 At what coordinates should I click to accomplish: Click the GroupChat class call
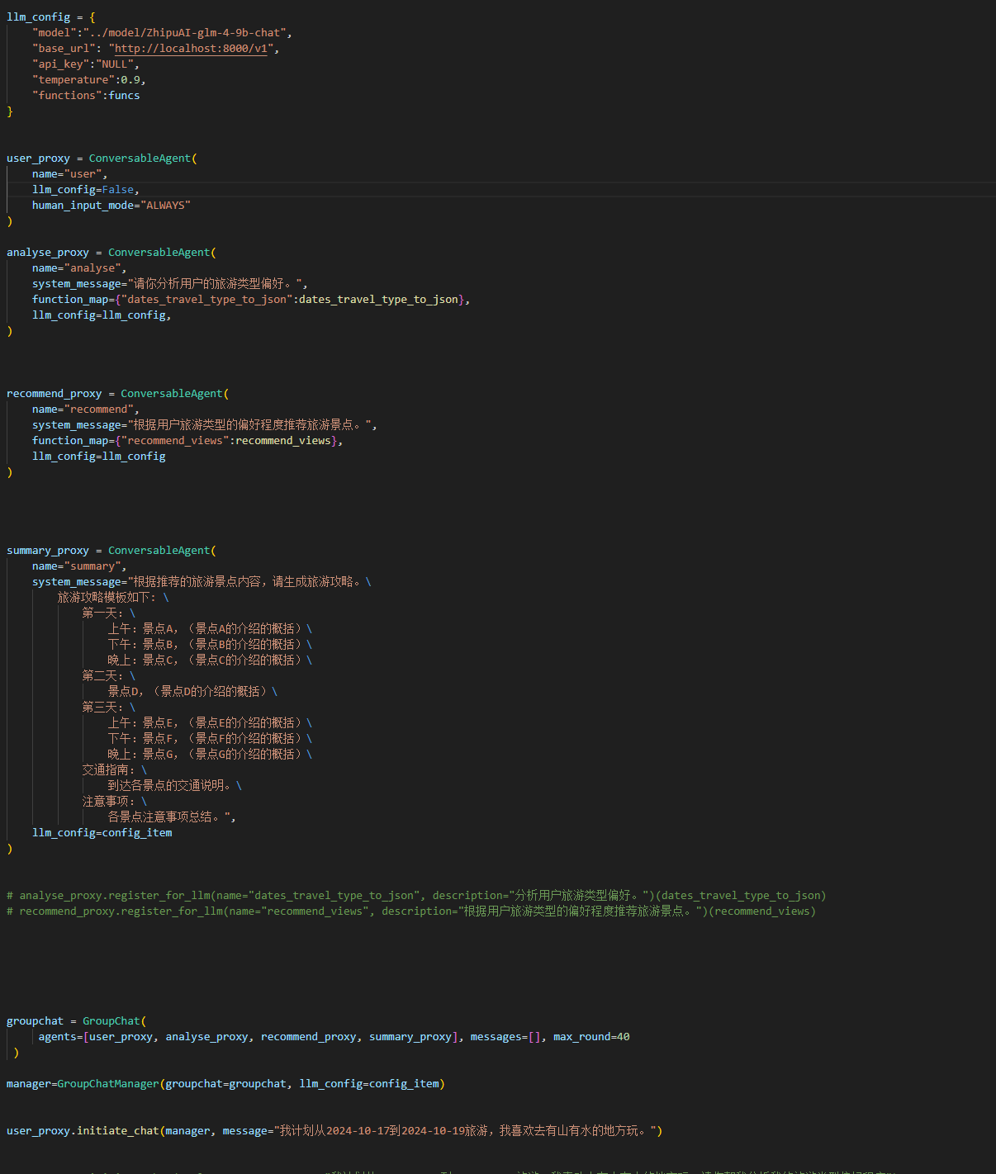[111, 1021]
